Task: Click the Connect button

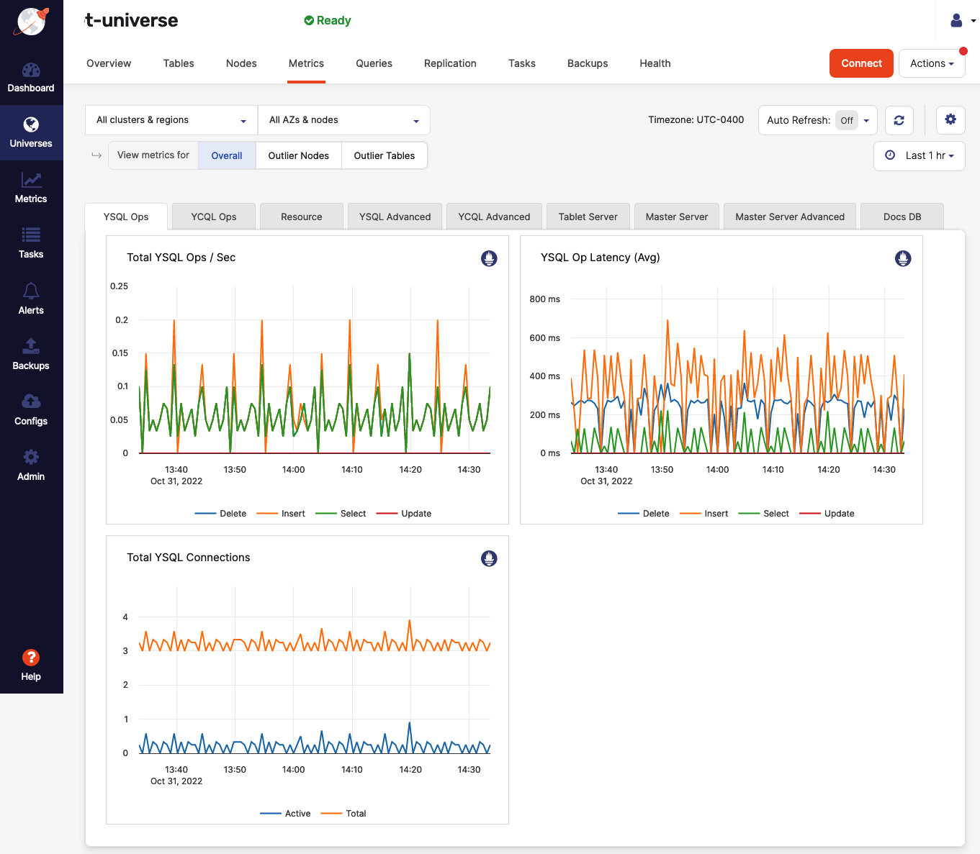Action: coord(861,63)
